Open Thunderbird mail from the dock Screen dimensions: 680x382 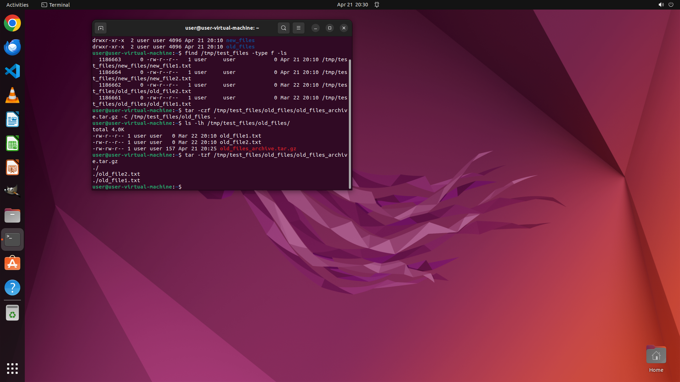click(x=12, y=47)
